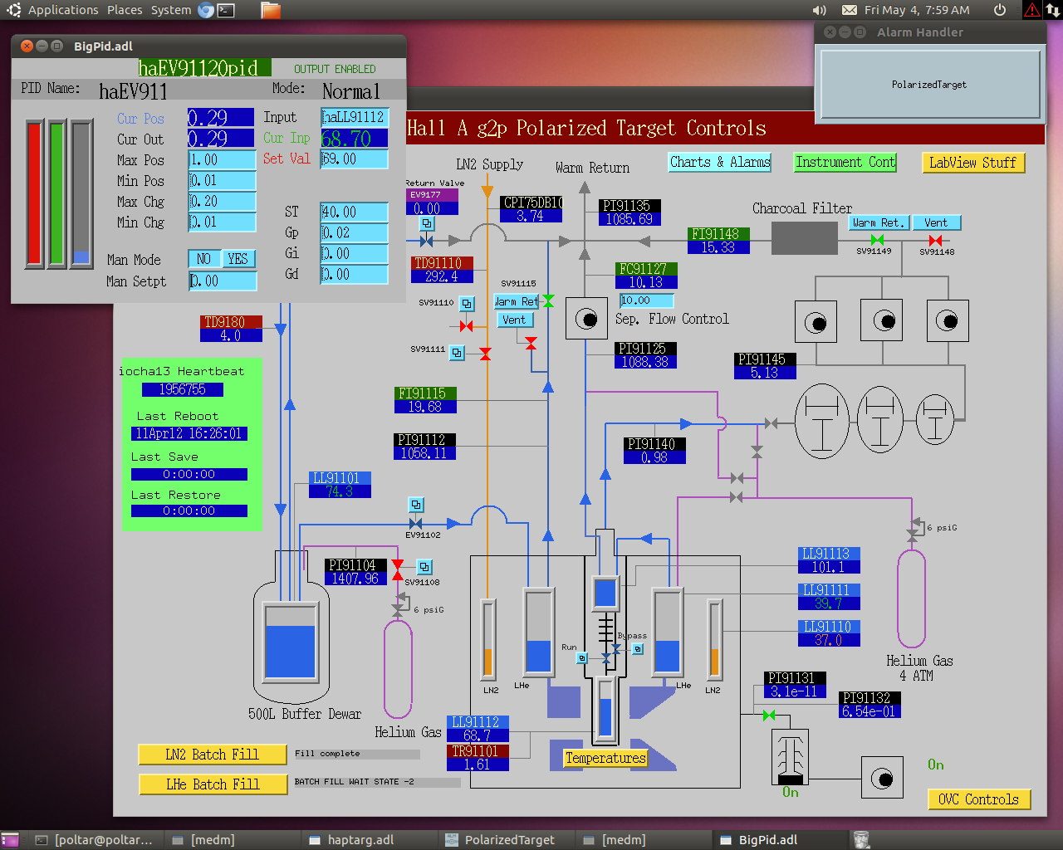The image size is (1063, 850).
Task: Open date and time Fri May 4 clock
Action: [917, 10]
